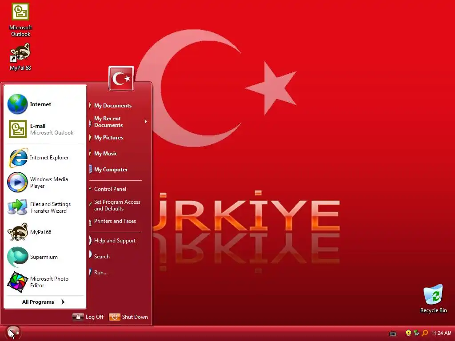Click the magnifier search tray icon
This screenshot has width=455, height=341.
tap(425, 333)
